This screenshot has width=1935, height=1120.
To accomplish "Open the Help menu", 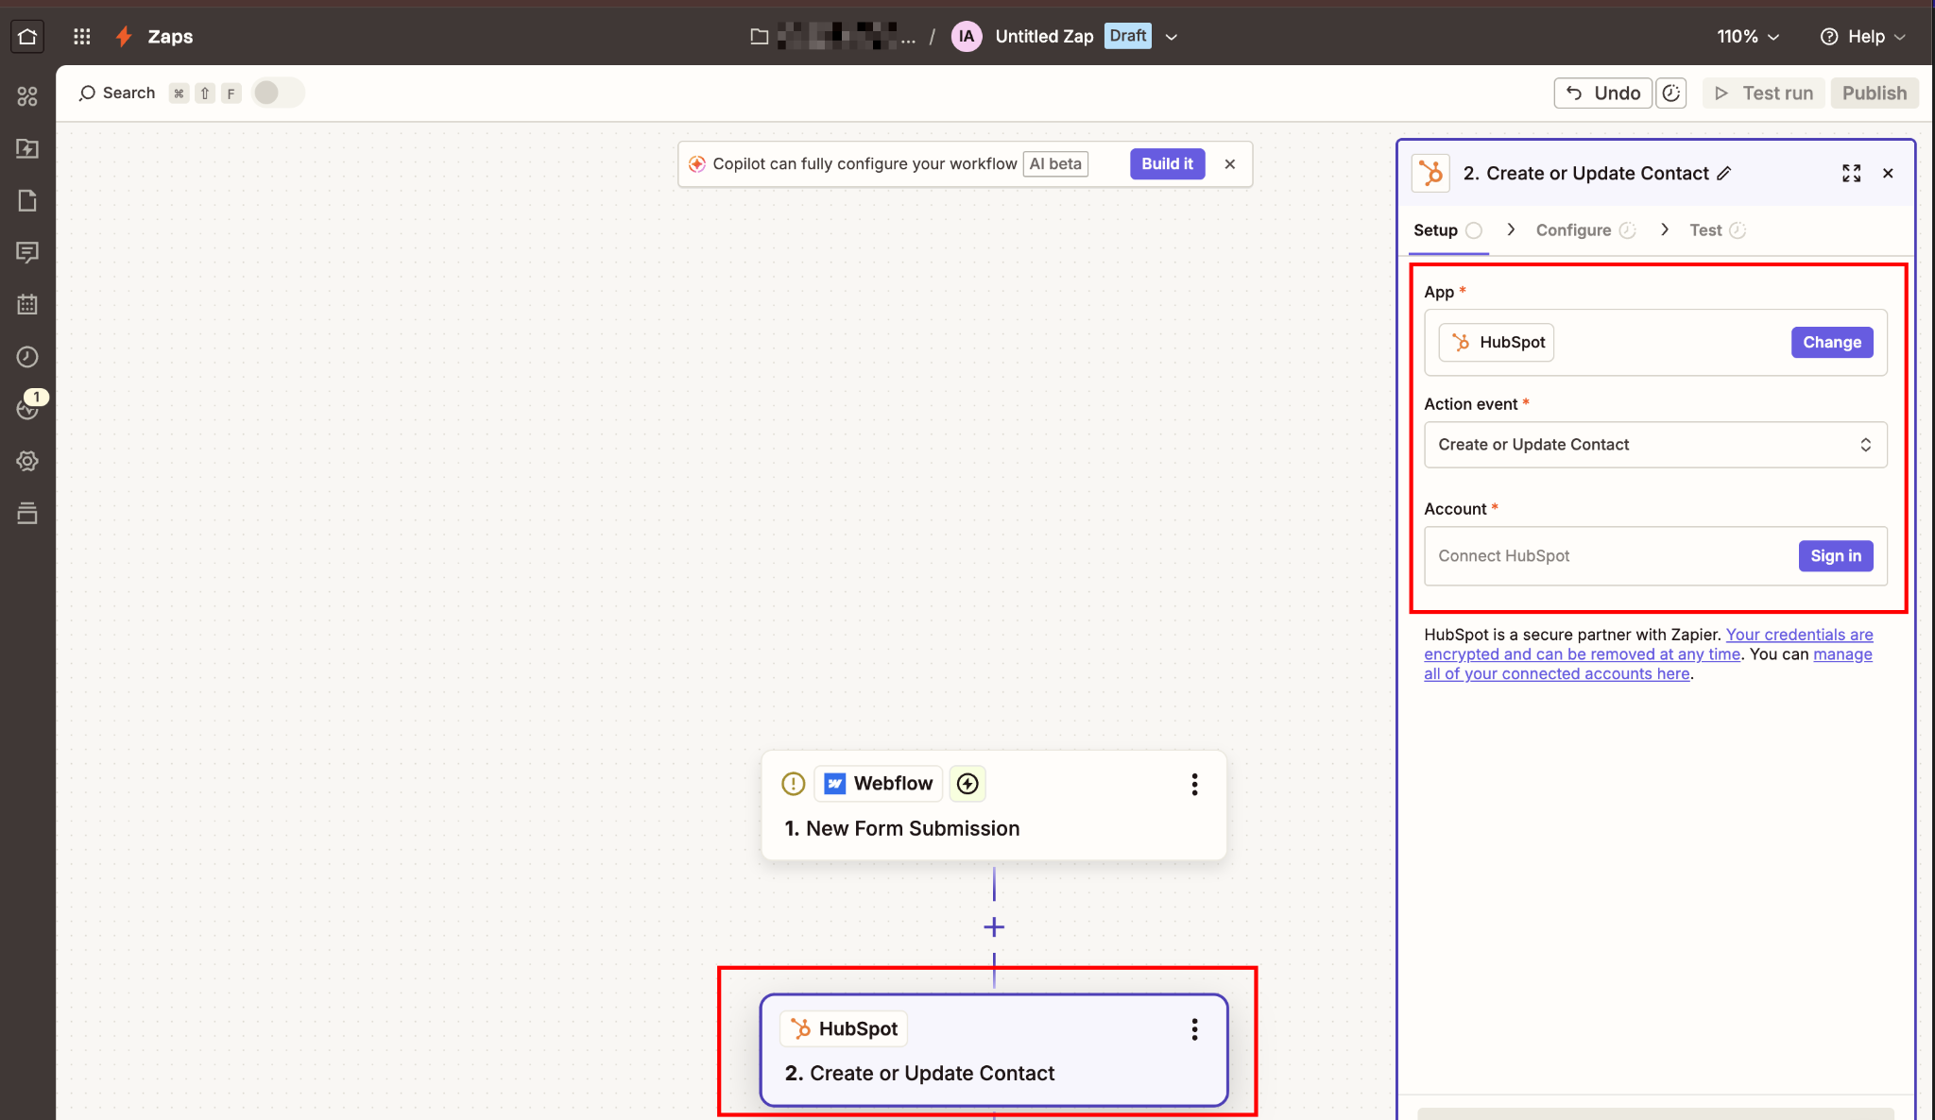I will click(x=1862, y=36).
